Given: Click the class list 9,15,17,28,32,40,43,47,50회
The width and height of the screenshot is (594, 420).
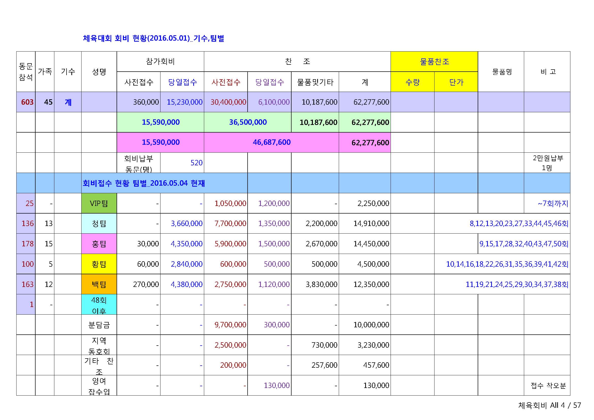Looking at the screenshot, I should point(524,244).
